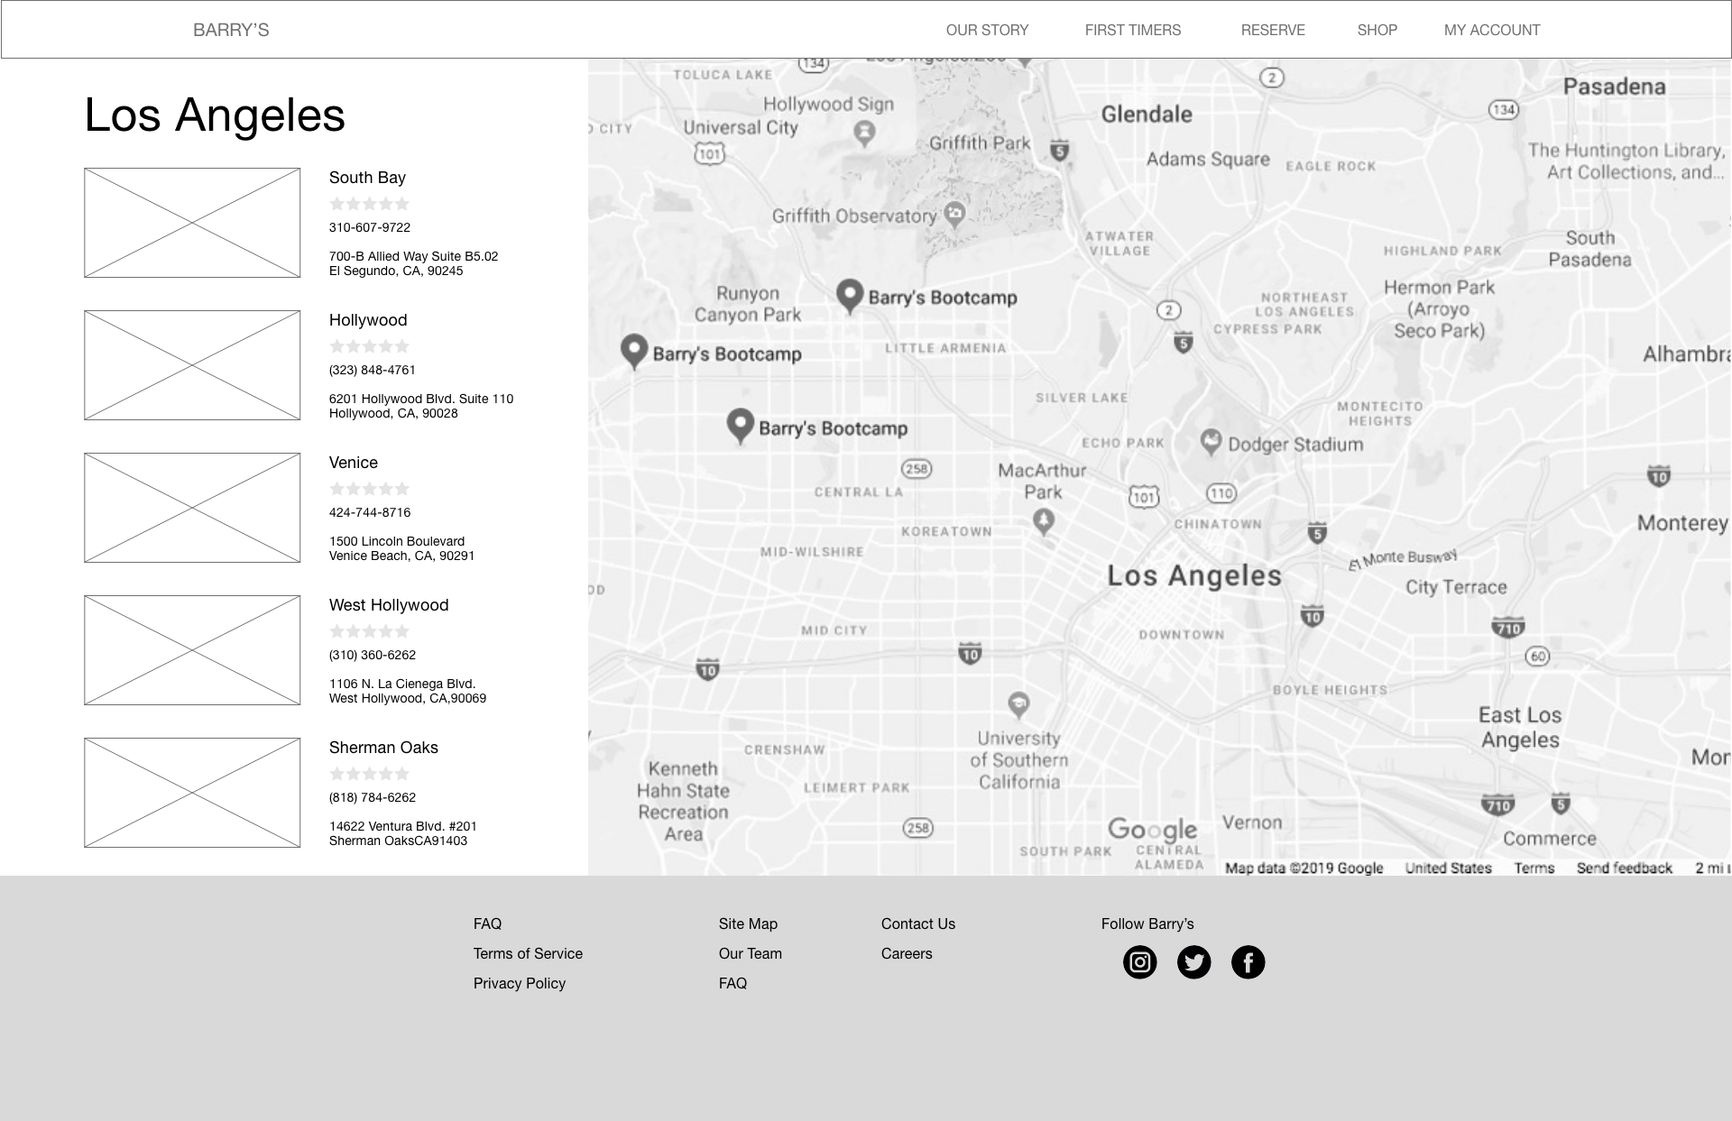The width and height of the screenshot is (1732, 1121).
Task: Select the Venice studio title
Action: pyautogui.click(x=353, y=463)
